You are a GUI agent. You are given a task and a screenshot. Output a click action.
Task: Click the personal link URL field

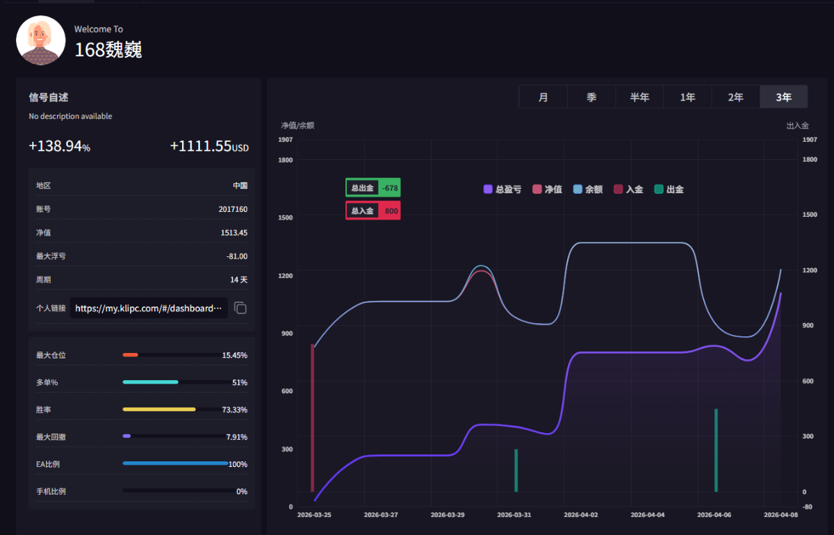pyautogui.click(x=149, y=308)
